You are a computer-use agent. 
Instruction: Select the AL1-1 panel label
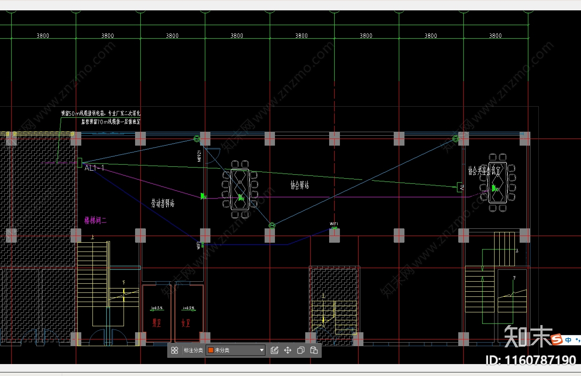94,168
